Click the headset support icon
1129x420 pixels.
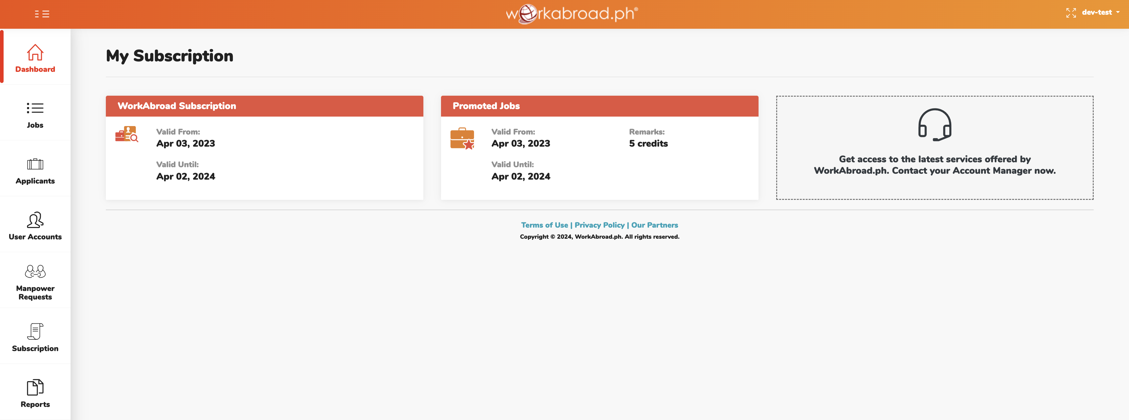[x=934, y=125]
